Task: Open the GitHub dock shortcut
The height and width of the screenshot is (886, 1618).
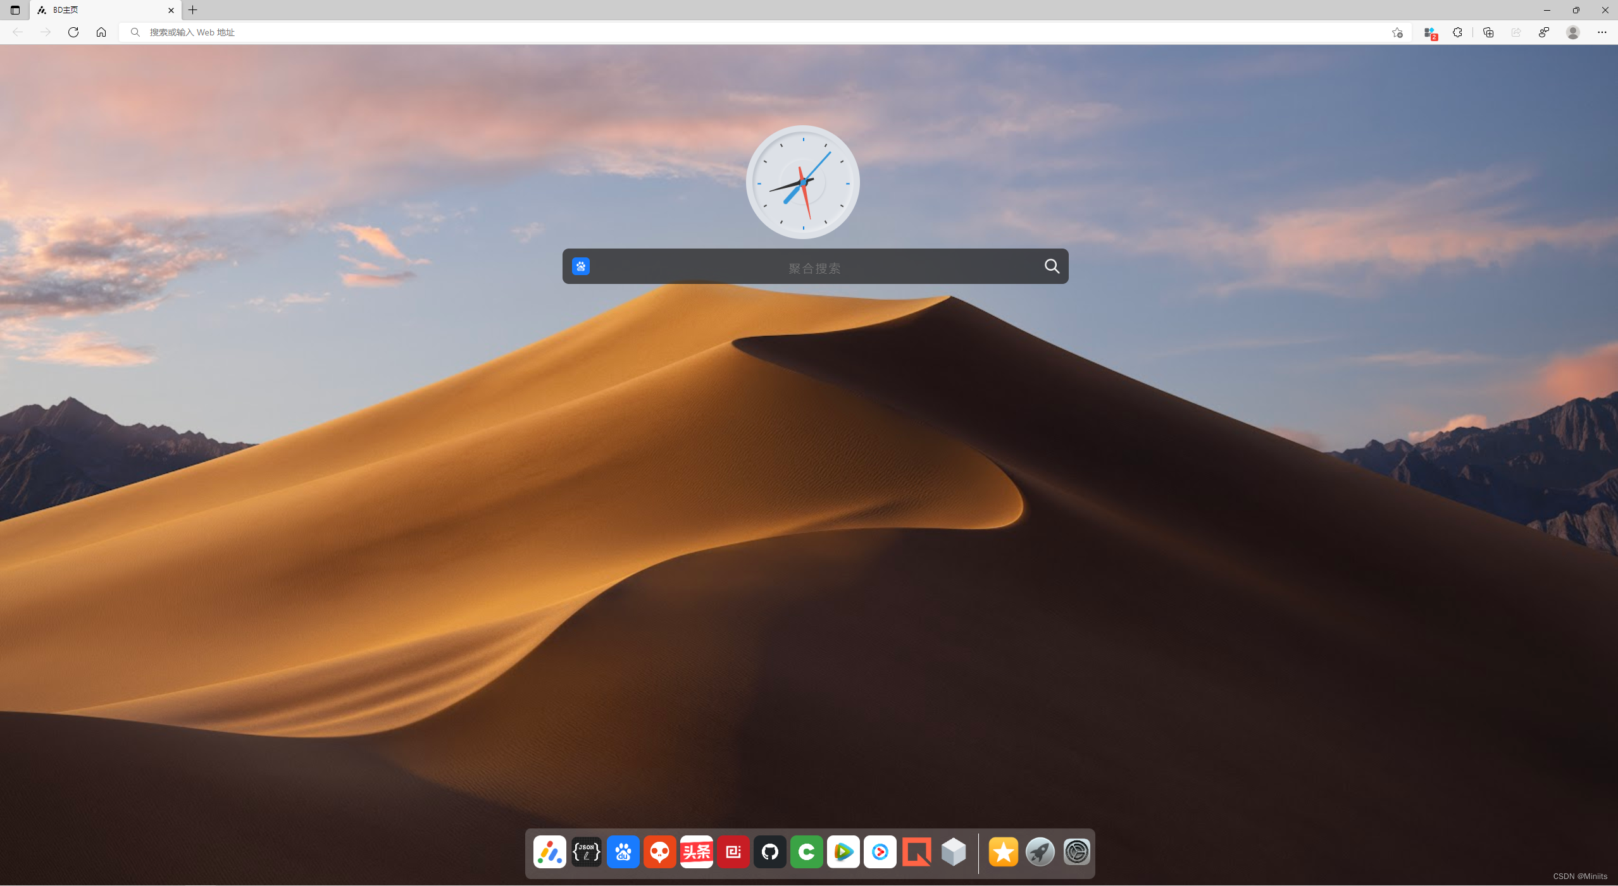Action: 769,852
